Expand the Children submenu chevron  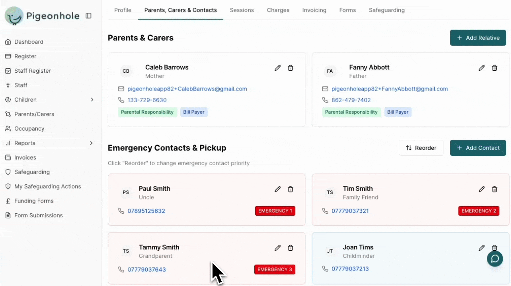(92, 100)
